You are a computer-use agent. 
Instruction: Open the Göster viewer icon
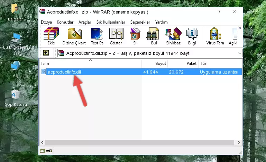116,36
